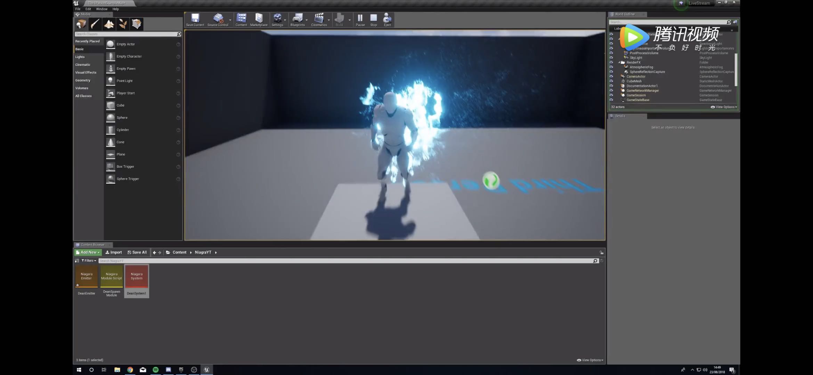Activate Foliage editing mode
Image resolution: width=813 pixels, height=375 pixels.
click(122, 24)
